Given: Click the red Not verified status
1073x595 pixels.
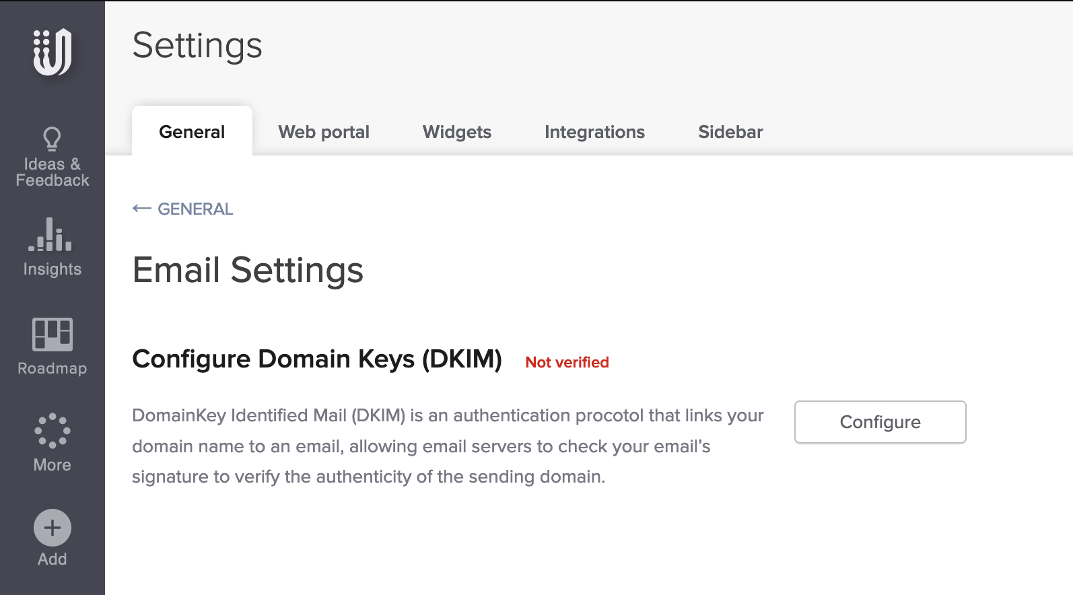Looking at the screenshot, I should pyautogui.click(x=567, y=362).
